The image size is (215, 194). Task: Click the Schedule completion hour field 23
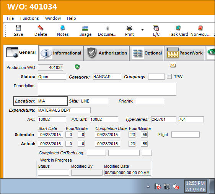point(132,135)
